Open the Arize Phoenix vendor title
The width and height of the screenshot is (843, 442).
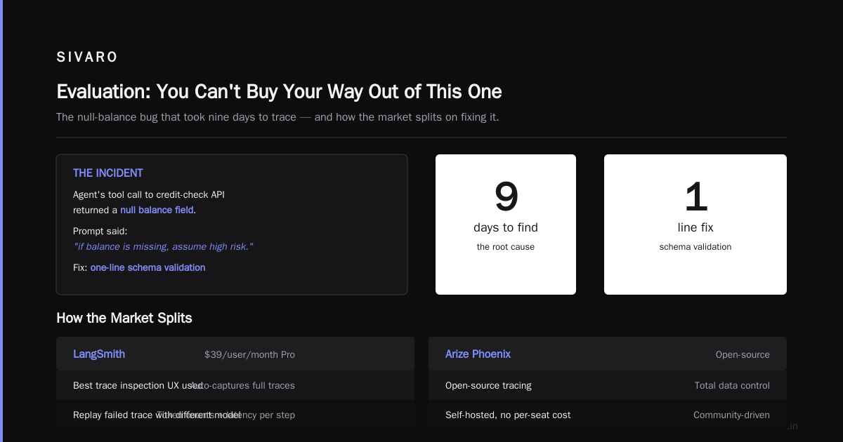478,354
